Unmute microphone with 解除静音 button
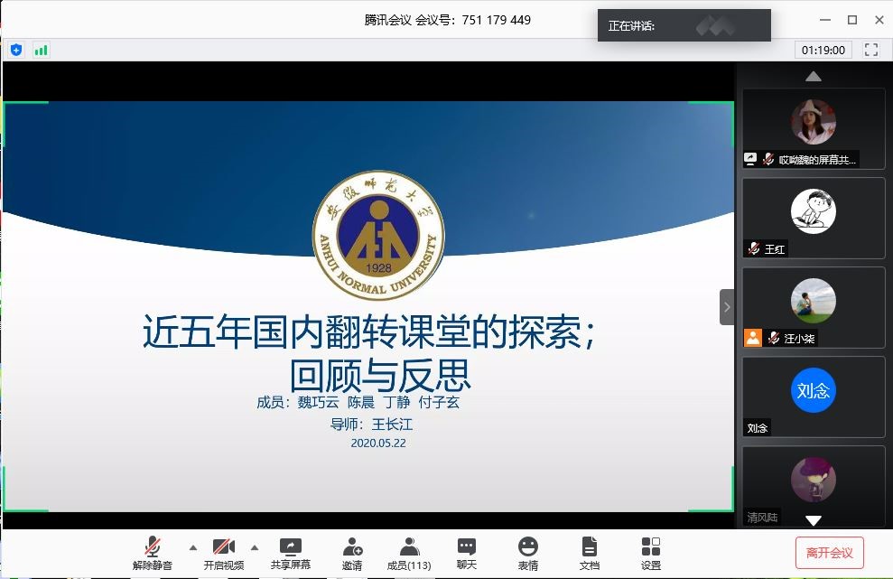 (153, 552)
